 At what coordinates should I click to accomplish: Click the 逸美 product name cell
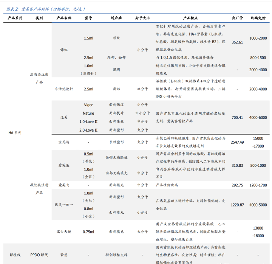pos(64,117)
